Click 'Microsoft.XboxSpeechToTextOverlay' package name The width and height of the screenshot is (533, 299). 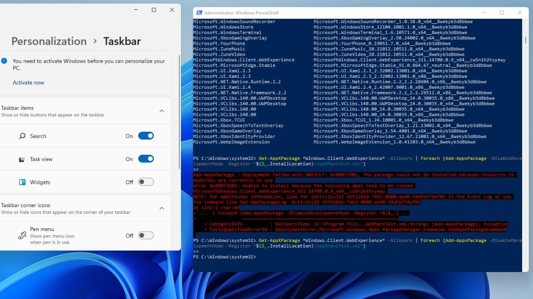(238, 126)
